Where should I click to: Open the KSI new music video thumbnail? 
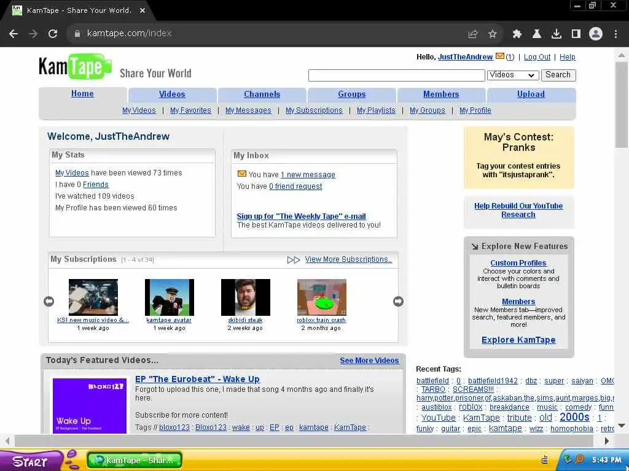[93, 297]
